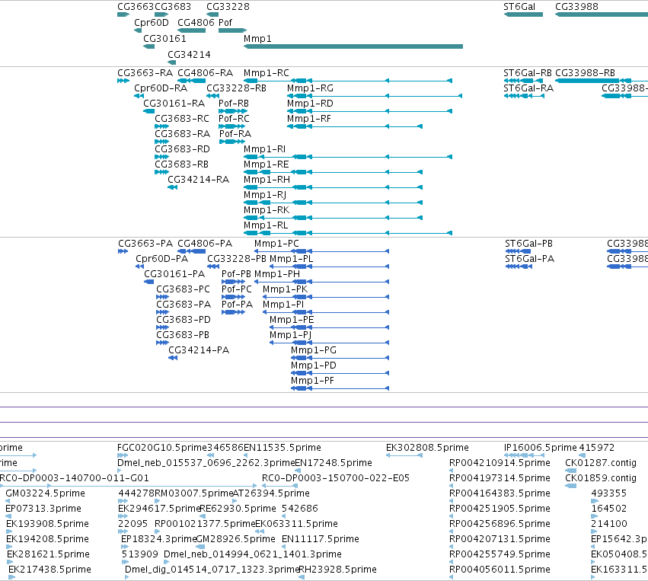The image size is (648, 581).
Task: Click protein CG3683-PD
Action: [x=183, y=319]
